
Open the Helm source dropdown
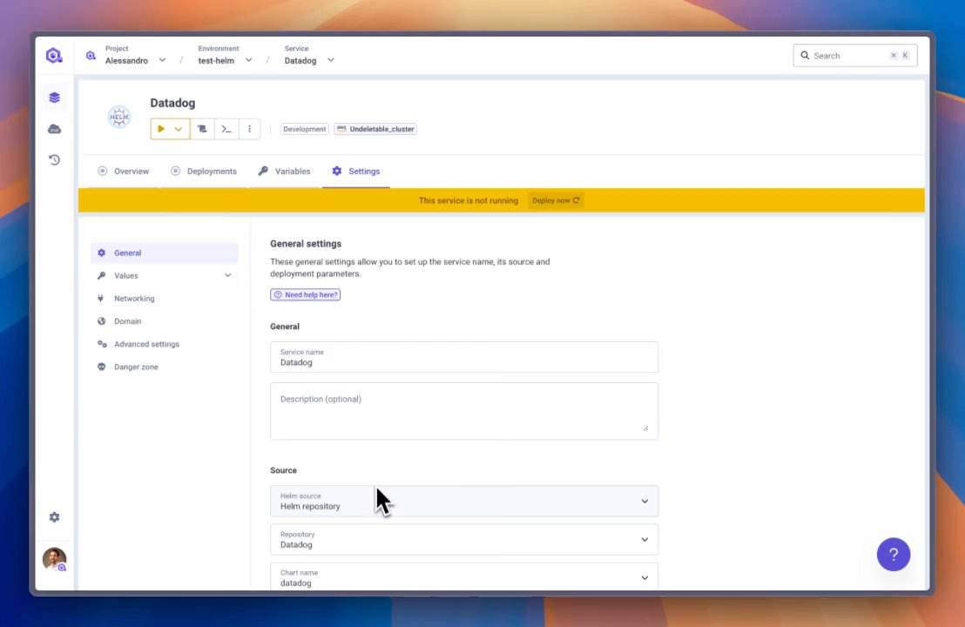(464, 501)
